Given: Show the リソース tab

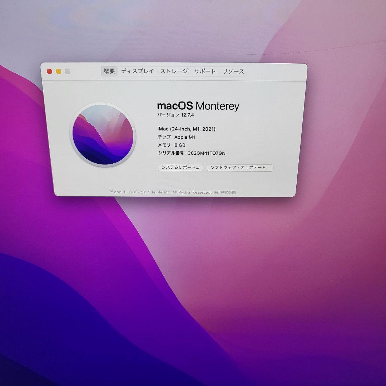Looking at the screenshot, I should (x=233, y=71).
